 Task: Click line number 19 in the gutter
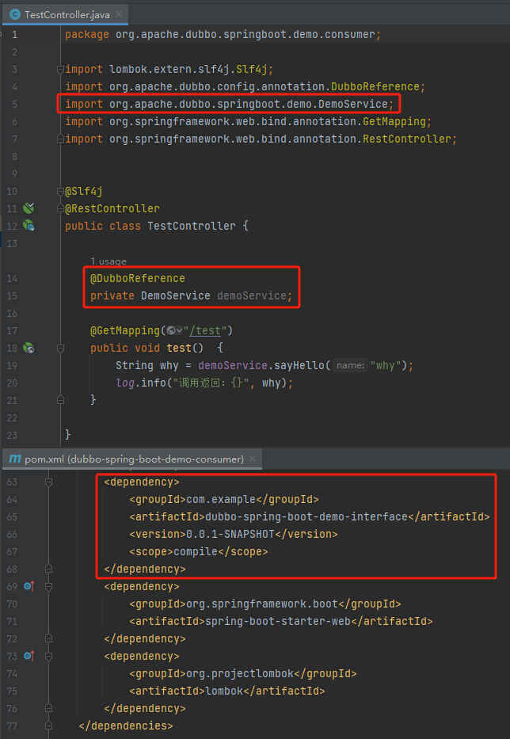pyautogui.click(x=12, y=365)
